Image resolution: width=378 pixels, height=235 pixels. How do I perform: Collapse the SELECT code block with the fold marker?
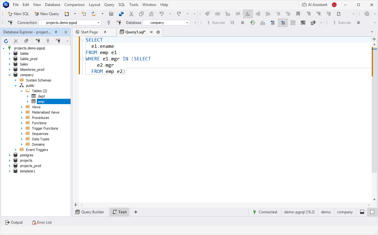(82, 40)
